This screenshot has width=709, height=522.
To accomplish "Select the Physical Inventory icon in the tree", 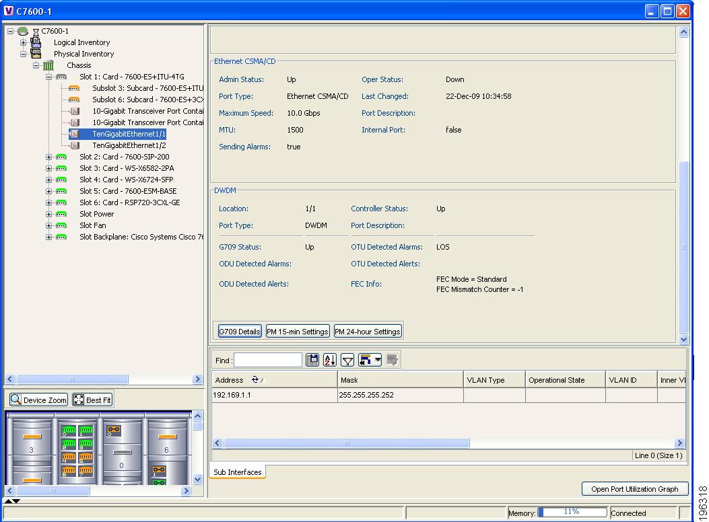I will (36, 54).
